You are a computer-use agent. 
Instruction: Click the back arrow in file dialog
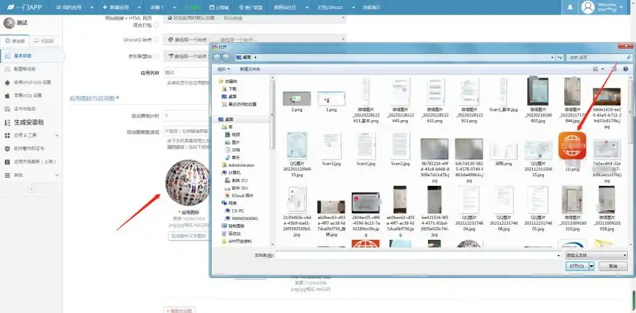pos(217,58)
